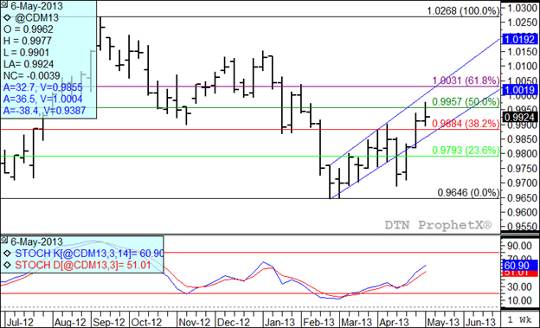This screenshot has width=540, height=328.
Task: Click the L = 0.9901 low value
Action: click(x=27, y=53)
